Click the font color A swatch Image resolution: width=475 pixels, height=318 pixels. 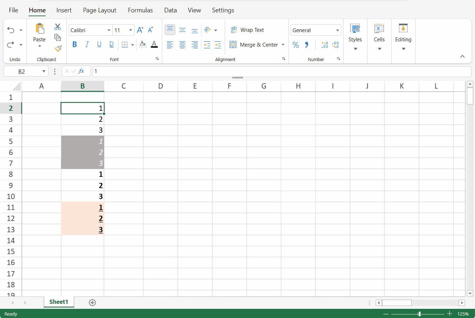tap(154, 44)
